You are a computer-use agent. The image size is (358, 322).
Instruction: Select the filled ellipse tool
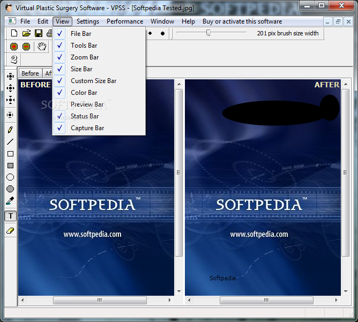pos(10,189)
